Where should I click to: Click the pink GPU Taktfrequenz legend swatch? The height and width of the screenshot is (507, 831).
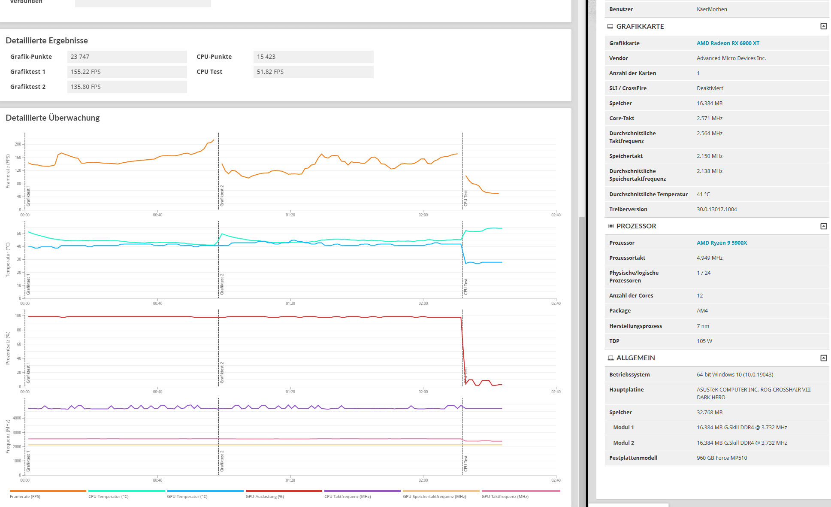pyautogui.click(x=521, y=491)
